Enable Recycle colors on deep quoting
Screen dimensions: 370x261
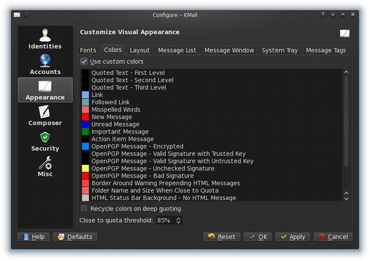84,208
